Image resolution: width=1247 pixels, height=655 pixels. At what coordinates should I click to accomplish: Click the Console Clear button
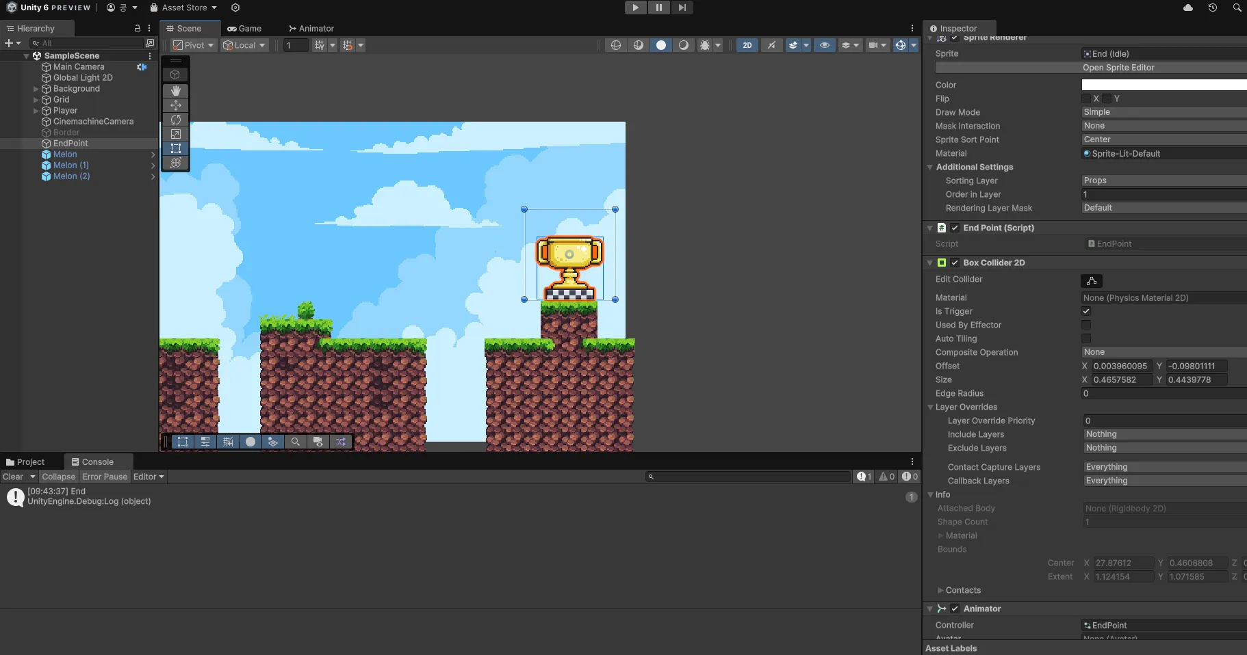click(x=13, y=477)
